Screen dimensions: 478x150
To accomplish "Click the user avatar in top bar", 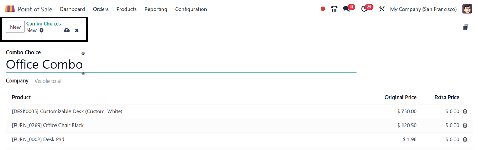I will (x=467, y=9).
